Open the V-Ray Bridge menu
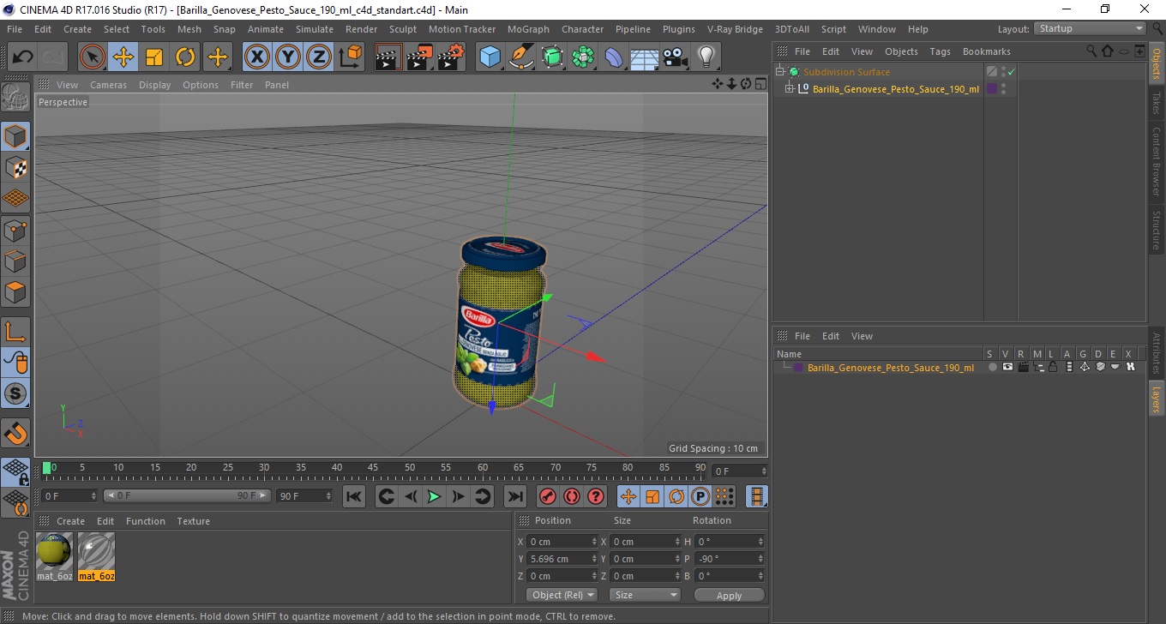Viewport: 1166px width, 624px height. coord(735,29)
